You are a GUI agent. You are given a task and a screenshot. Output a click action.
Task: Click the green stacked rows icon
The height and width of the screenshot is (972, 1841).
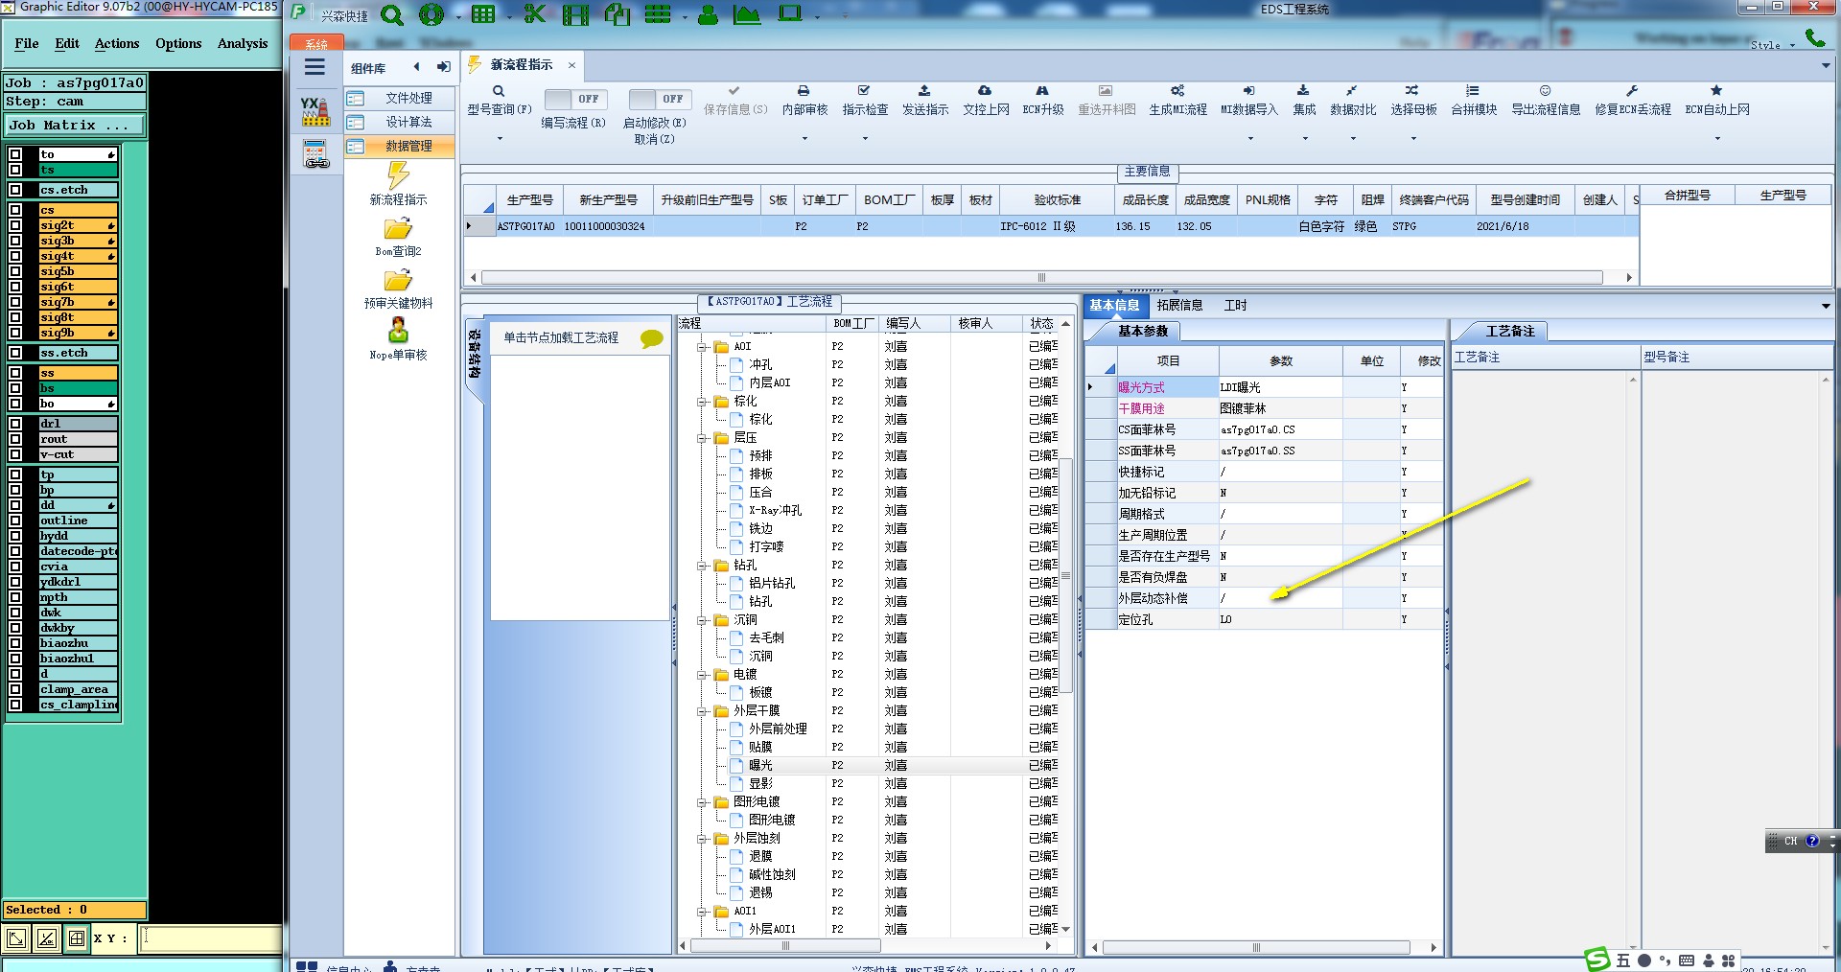(x=658, y=14)
